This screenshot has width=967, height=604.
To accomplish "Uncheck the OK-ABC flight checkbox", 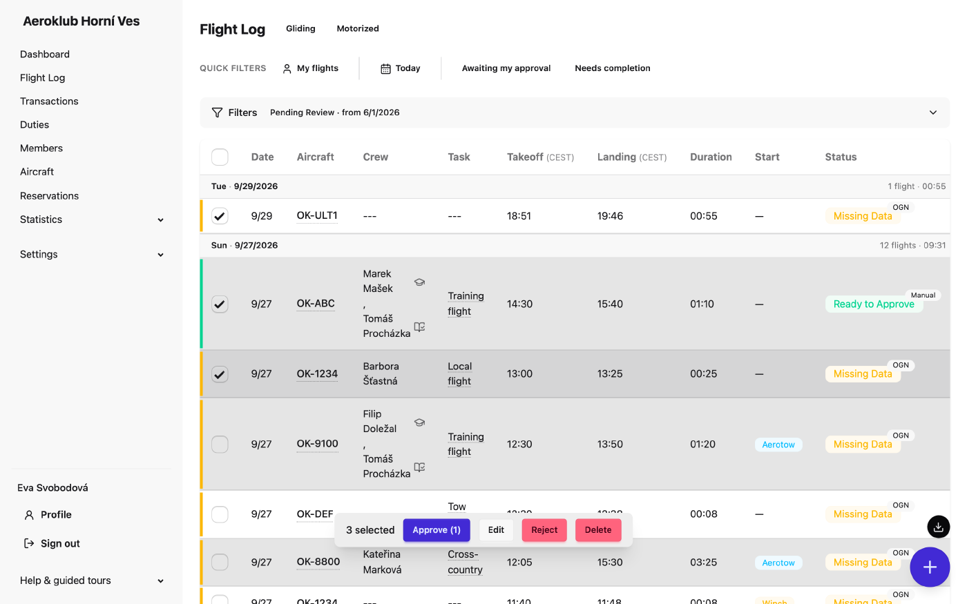I will [220, 304].
